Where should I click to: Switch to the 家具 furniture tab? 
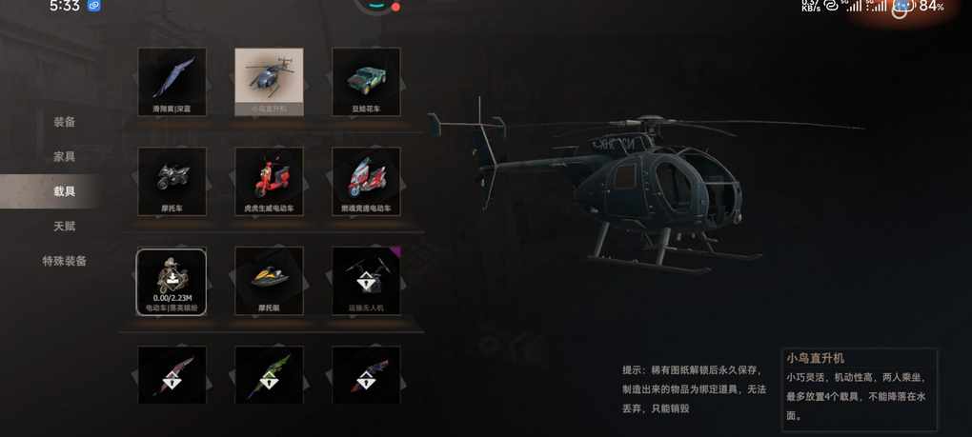(65, 156)
